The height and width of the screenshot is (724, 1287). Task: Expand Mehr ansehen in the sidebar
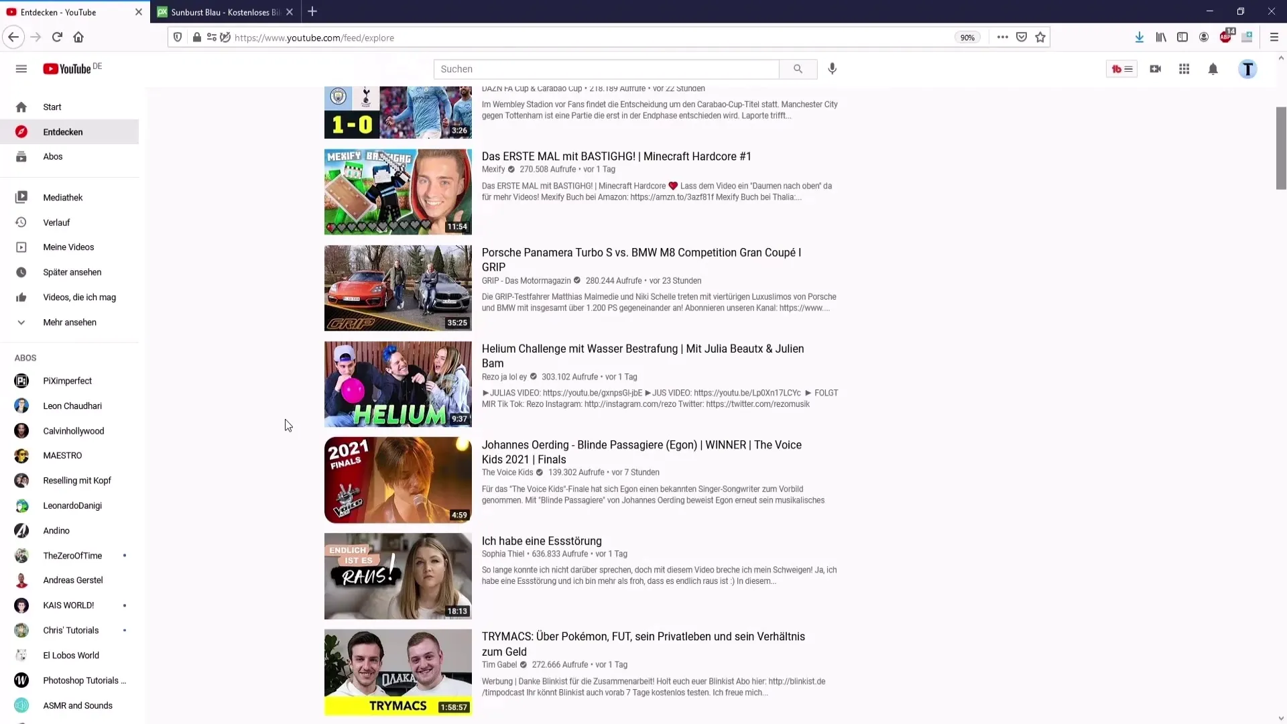(x=69, y=322)
